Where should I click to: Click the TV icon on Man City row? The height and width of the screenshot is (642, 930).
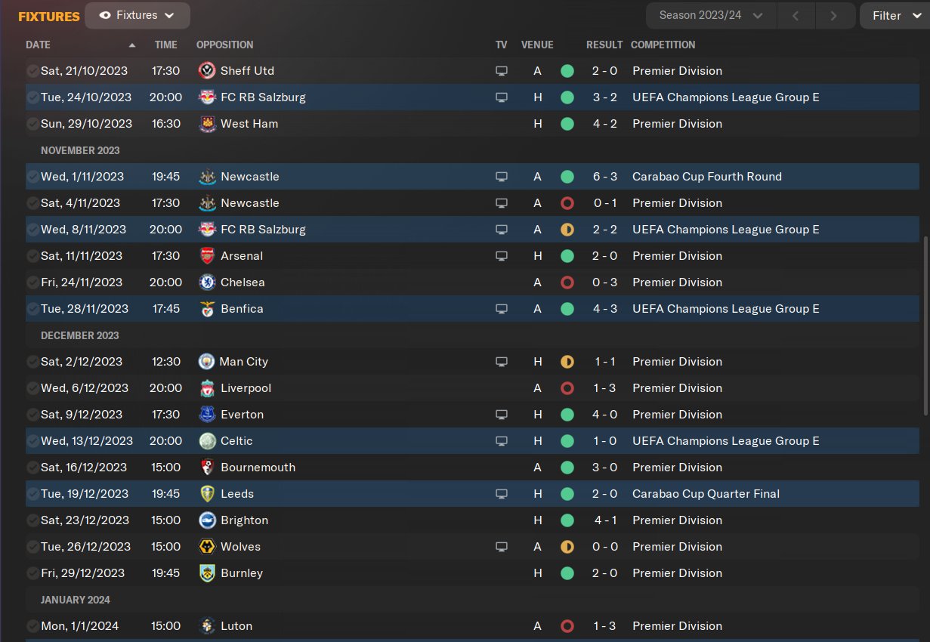501,362
